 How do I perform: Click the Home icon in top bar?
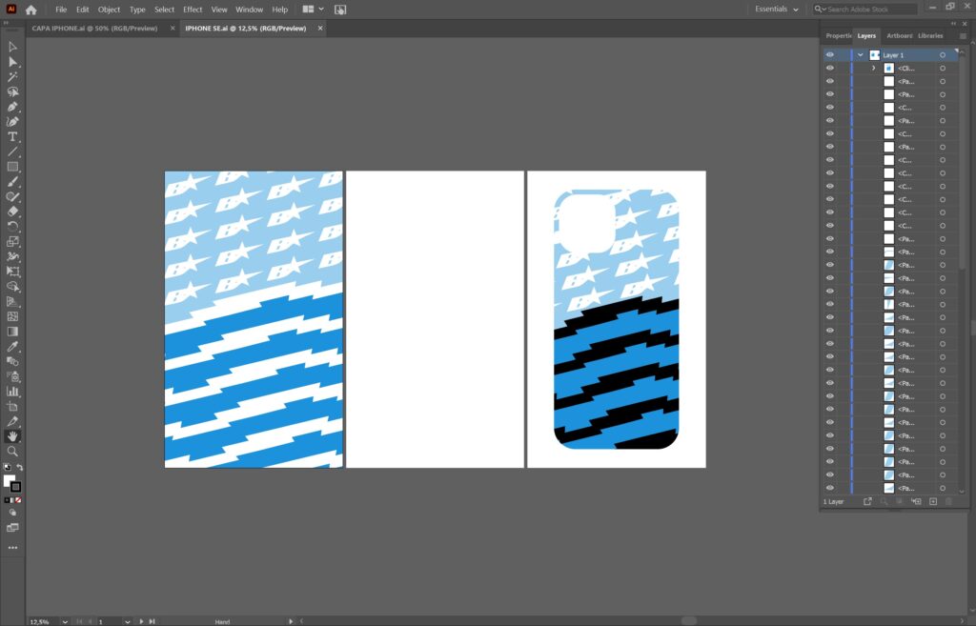30,10
